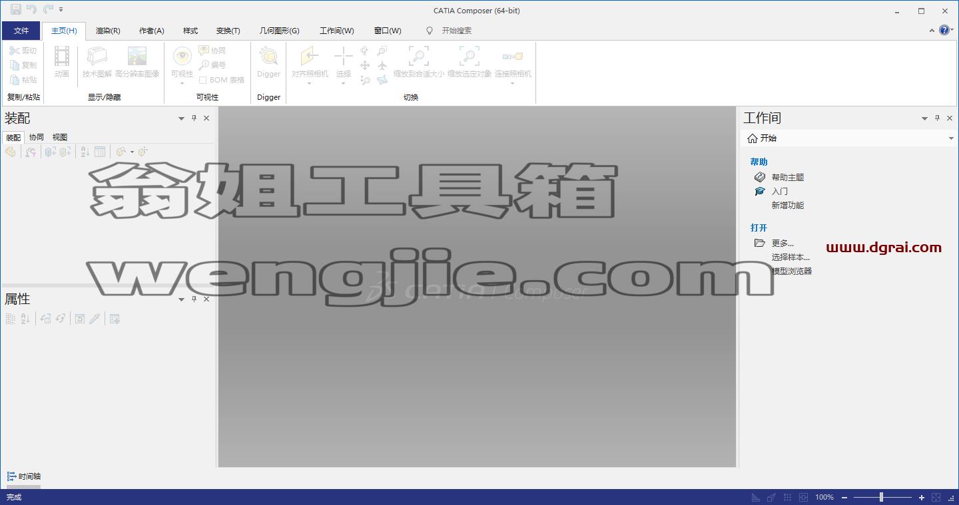959x505 pixels.
Task: Expand the 选择 dropdown arrow
Action: click(x=344, y=84)
